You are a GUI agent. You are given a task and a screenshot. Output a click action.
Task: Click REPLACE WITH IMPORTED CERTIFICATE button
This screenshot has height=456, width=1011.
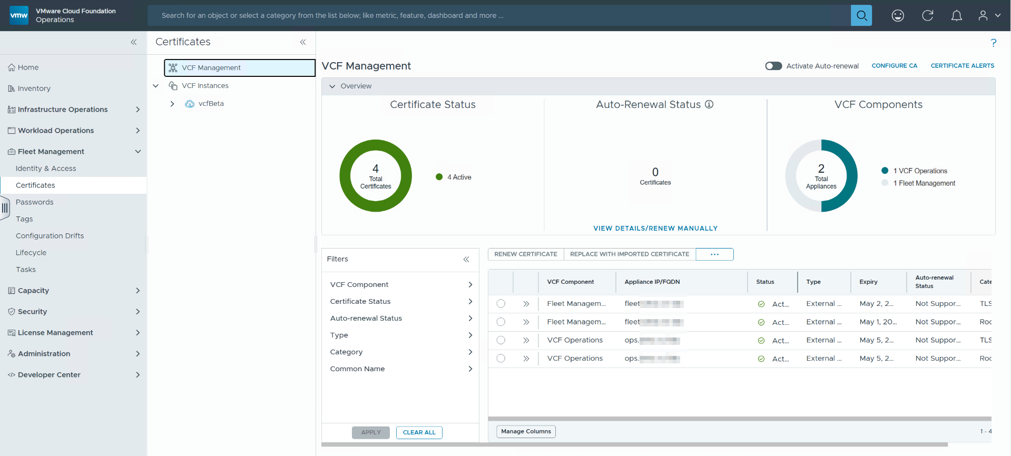click(630, 254)
